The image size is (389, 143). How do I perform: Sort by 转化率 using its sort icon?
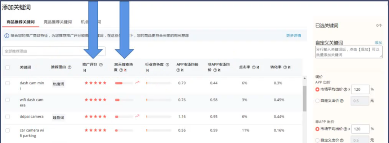coord(289,67)
